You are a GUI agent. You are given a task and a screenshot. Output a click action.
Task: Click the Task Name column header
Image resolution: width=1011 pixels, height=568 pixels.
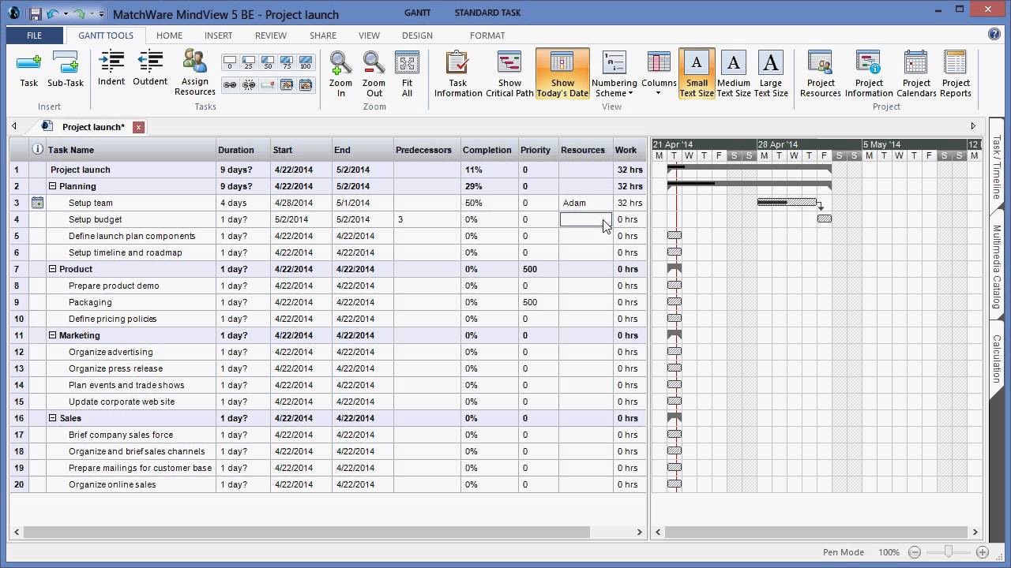click(x=131, y=150)
